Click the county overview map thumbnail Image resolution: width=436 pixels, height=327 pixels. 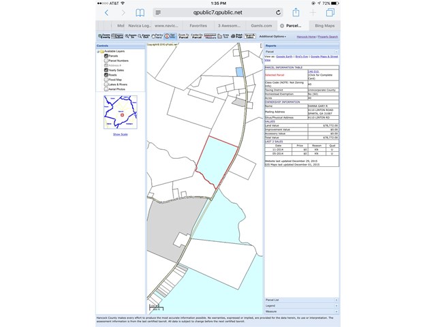tap(121, 112)
